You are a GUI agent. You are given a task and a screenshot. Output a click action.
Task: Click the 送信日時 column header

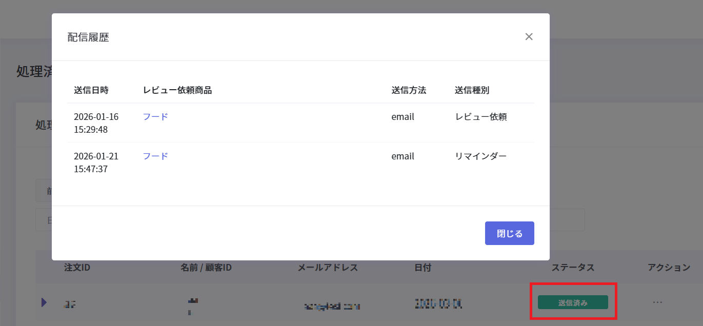(91, 90)
